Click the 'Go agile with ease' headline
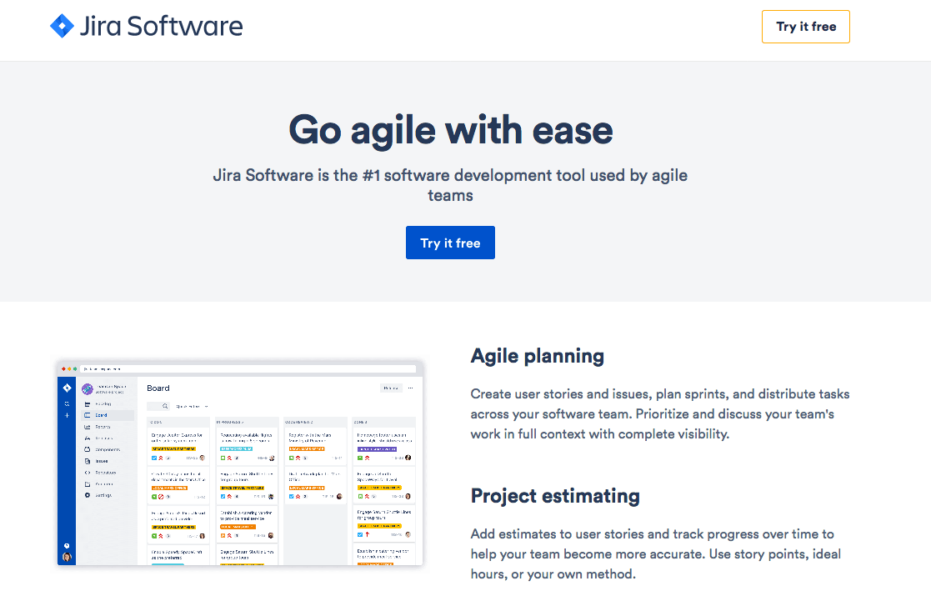931x606 pixels. tap(451, 130)
